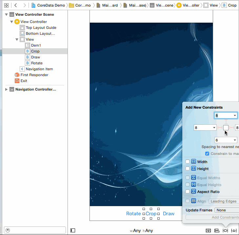Go forward with the right arrow
239x235 pixels.
tap(24, 5)
